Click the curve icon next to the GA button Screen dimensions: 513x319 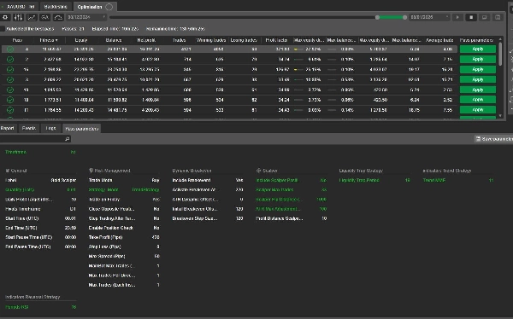[x=58, y=17]
